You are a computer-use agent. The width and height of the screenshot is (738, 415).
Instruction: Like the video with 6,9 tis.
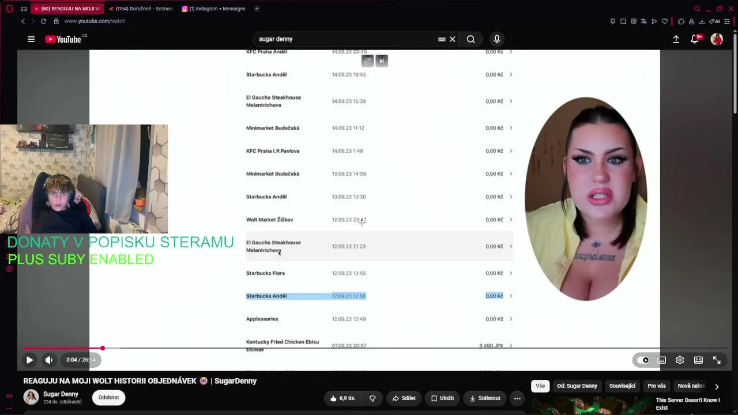(342, 398)
